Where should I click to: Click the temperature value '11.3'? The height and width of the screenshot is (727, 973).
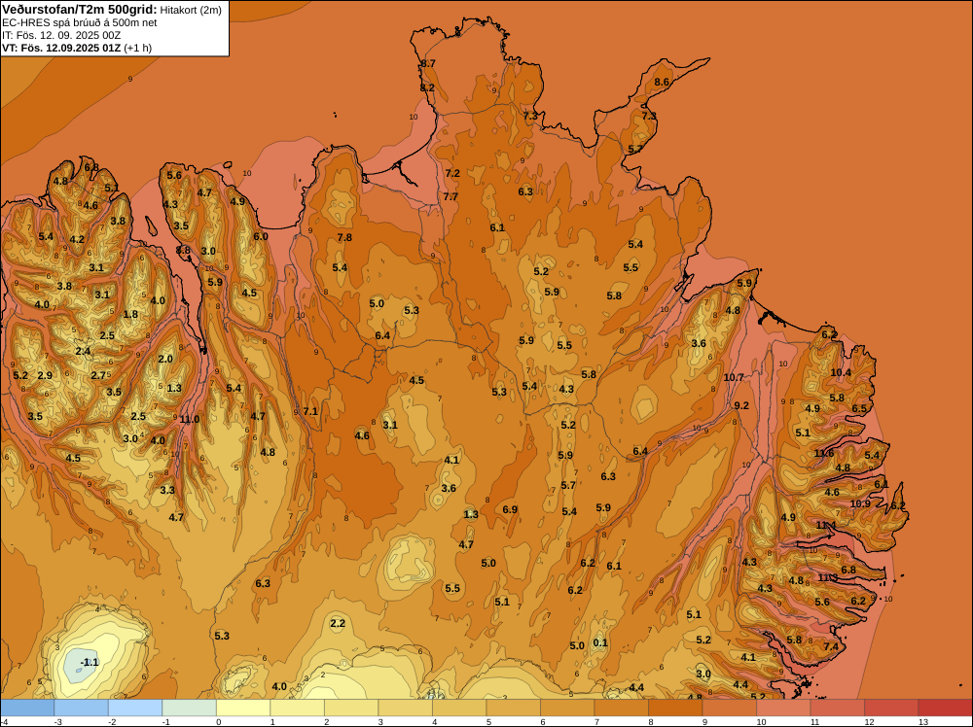[x=828, y=577]
